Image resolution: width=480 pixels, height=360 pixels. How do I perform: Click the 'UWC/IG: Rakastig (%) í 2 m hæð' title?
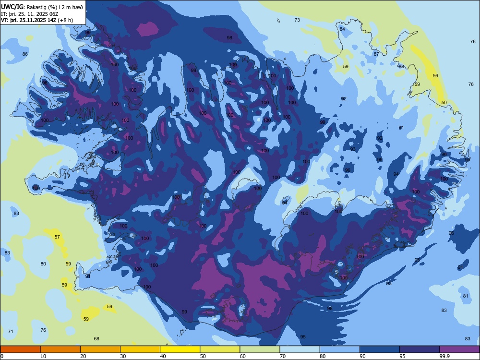(42, 7)
